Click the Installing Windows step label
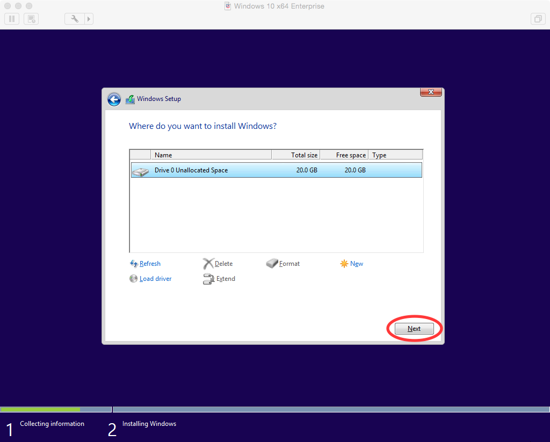This screenshot has width=550, height=442. [x=149, y=424]
